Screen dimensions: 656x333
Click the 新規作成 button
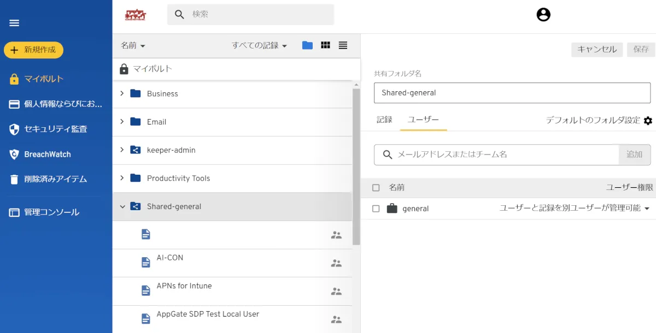(33, 50)
